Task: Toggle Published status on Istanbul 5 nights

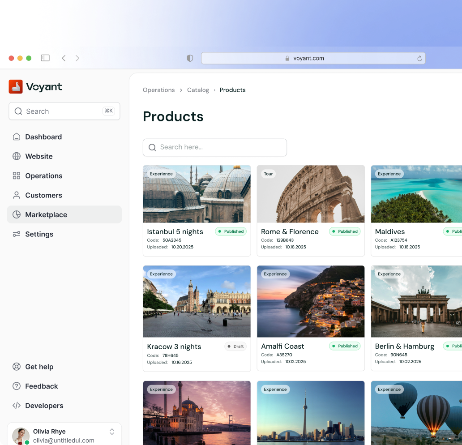Action: (x=231, y=231)
